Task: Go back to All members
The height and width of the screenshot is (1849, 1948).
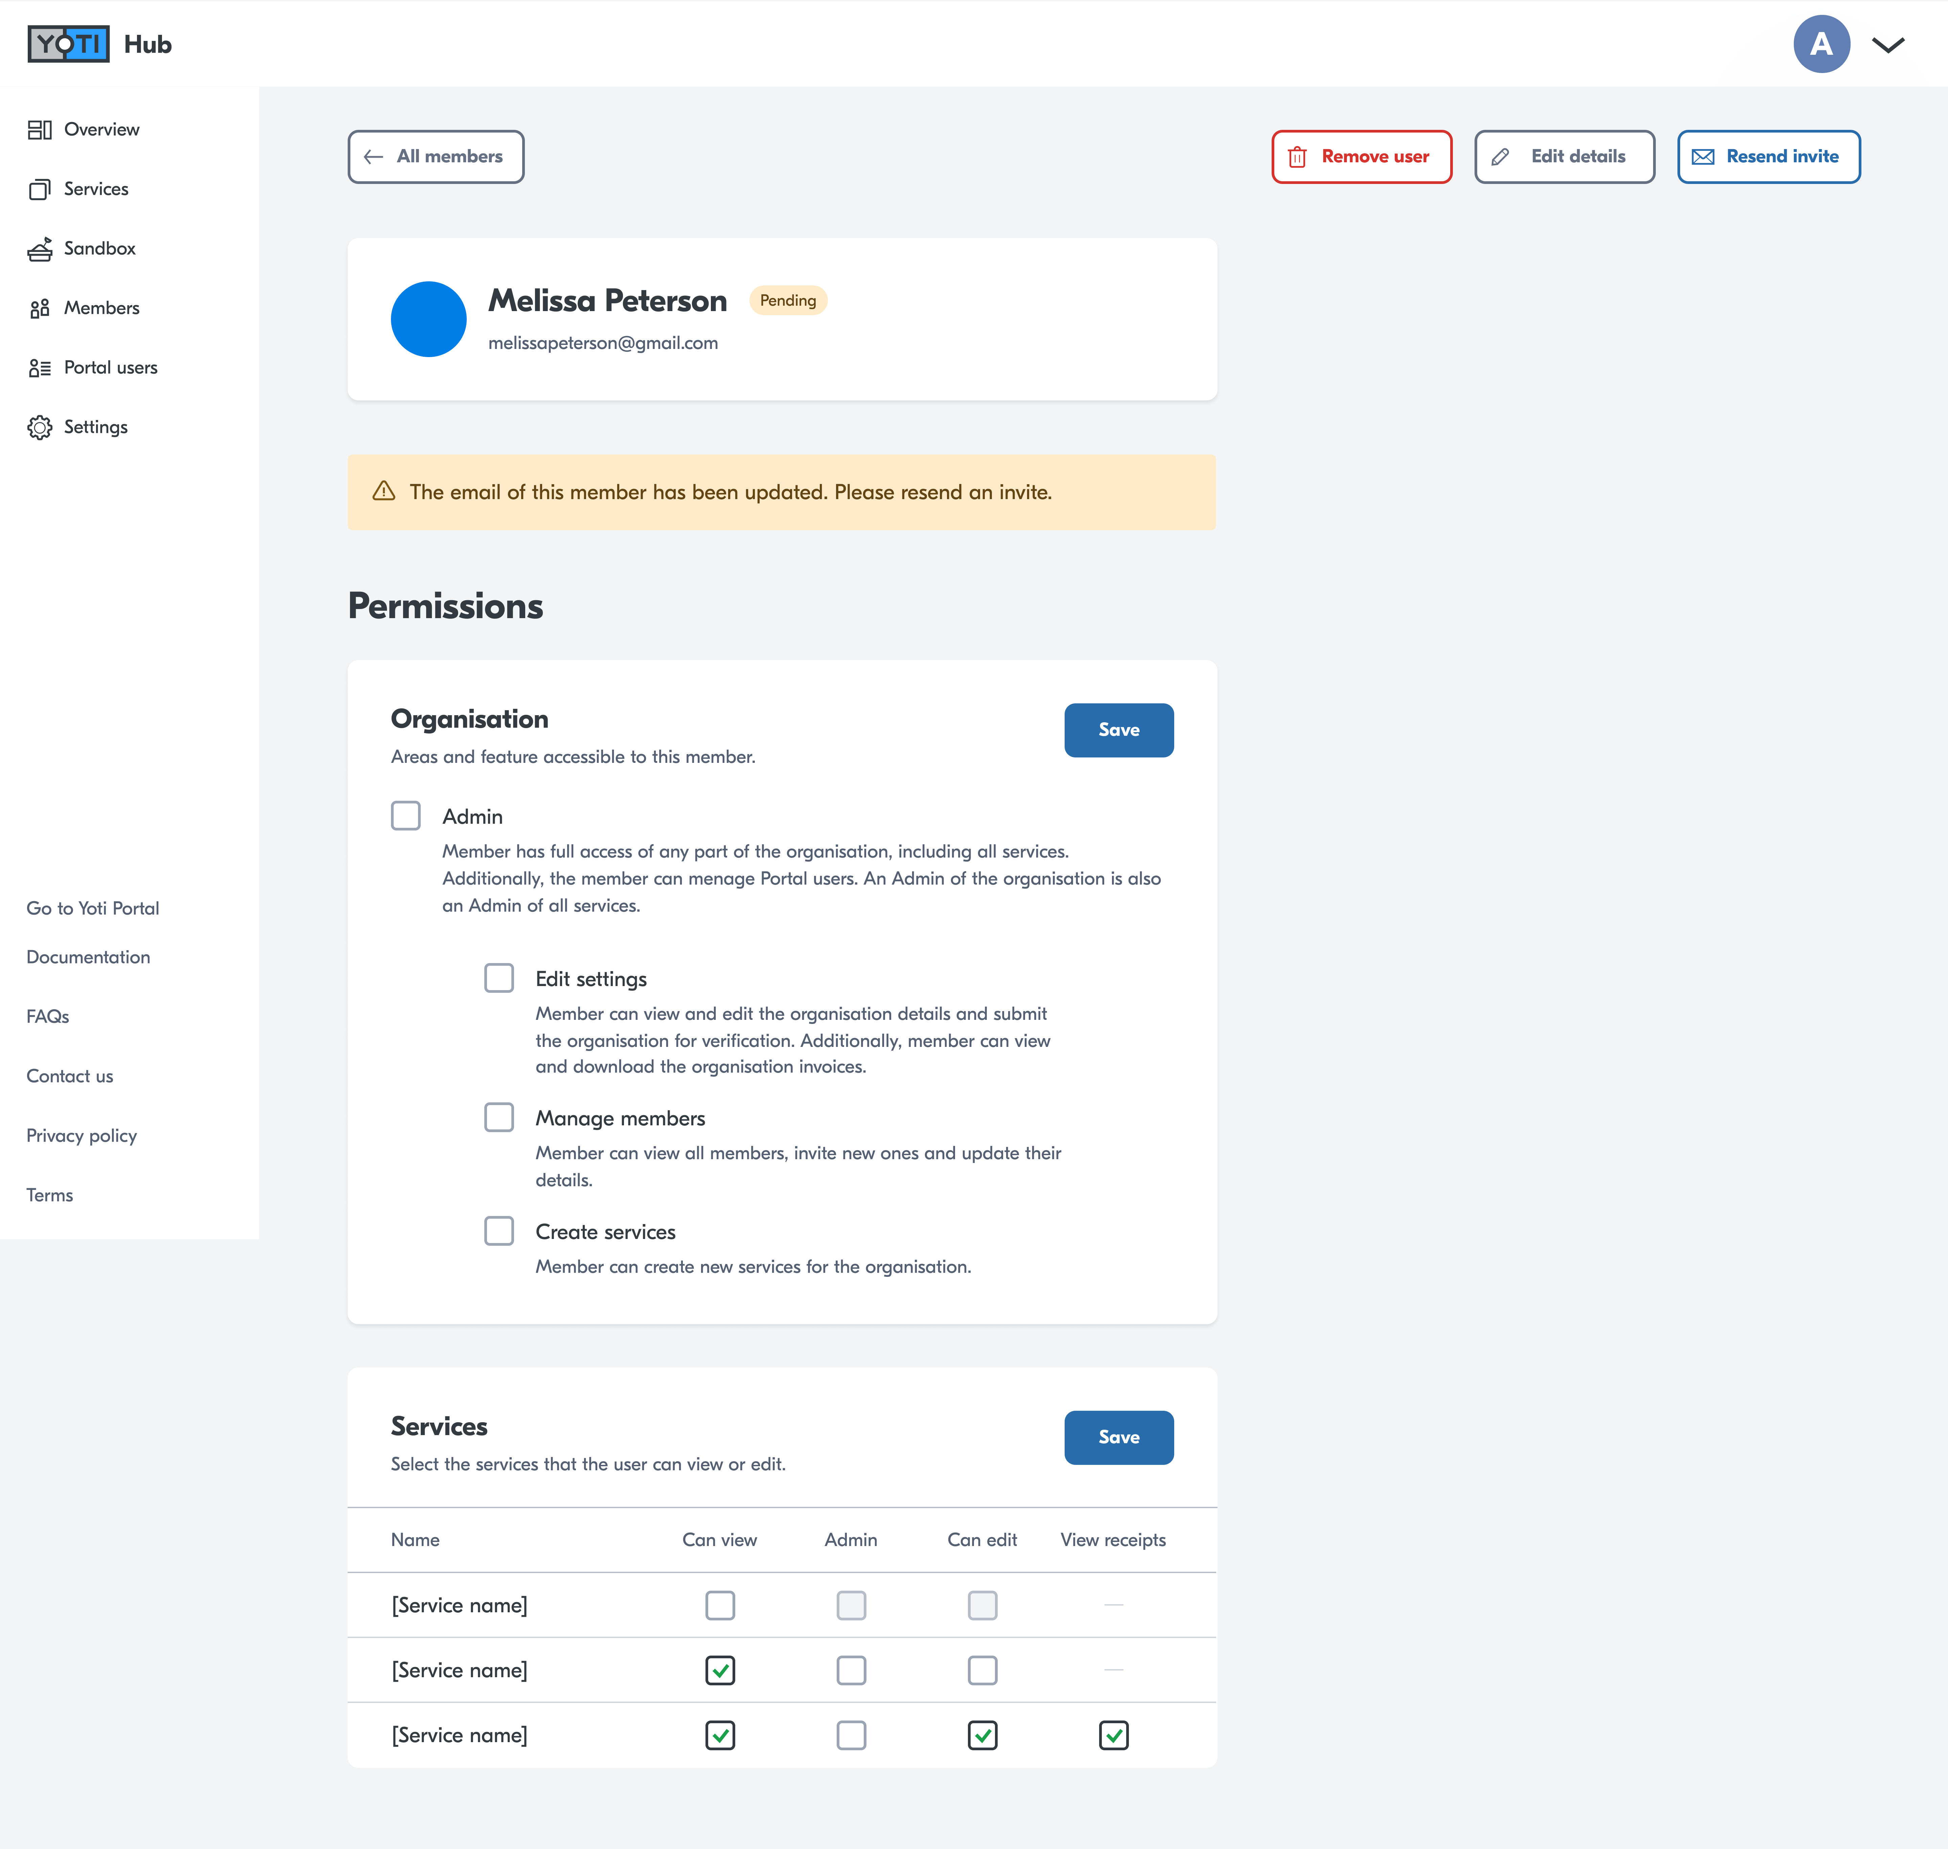Action: tap(436, 157)
